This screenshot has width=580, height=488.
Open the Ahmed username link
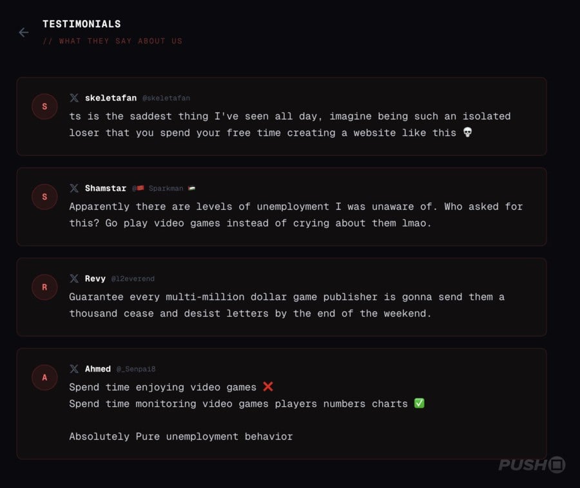coord(98,369)
